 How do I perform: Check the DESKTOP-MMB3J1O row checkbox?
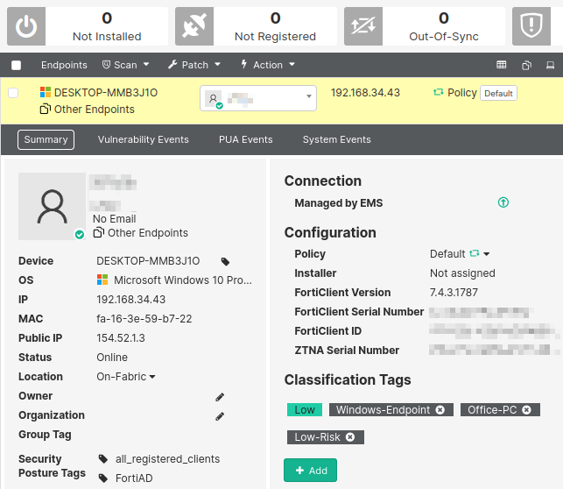pyautogui.click(x=14, y=93)
